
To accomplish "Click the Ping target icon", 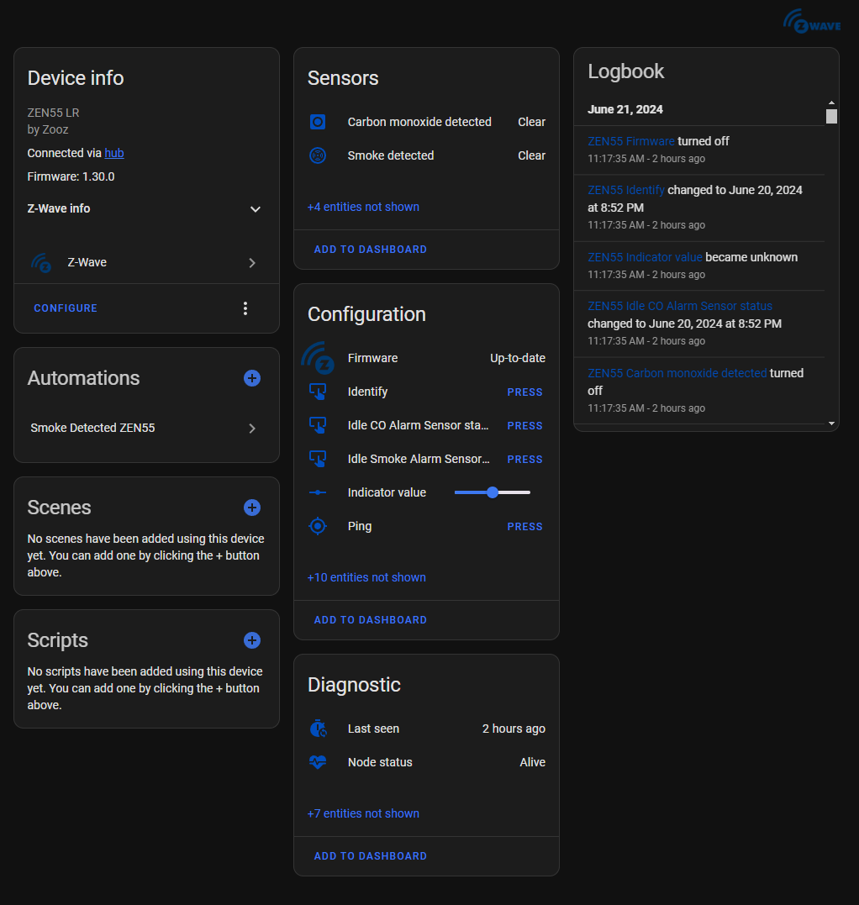I will [x=318, y=526].
